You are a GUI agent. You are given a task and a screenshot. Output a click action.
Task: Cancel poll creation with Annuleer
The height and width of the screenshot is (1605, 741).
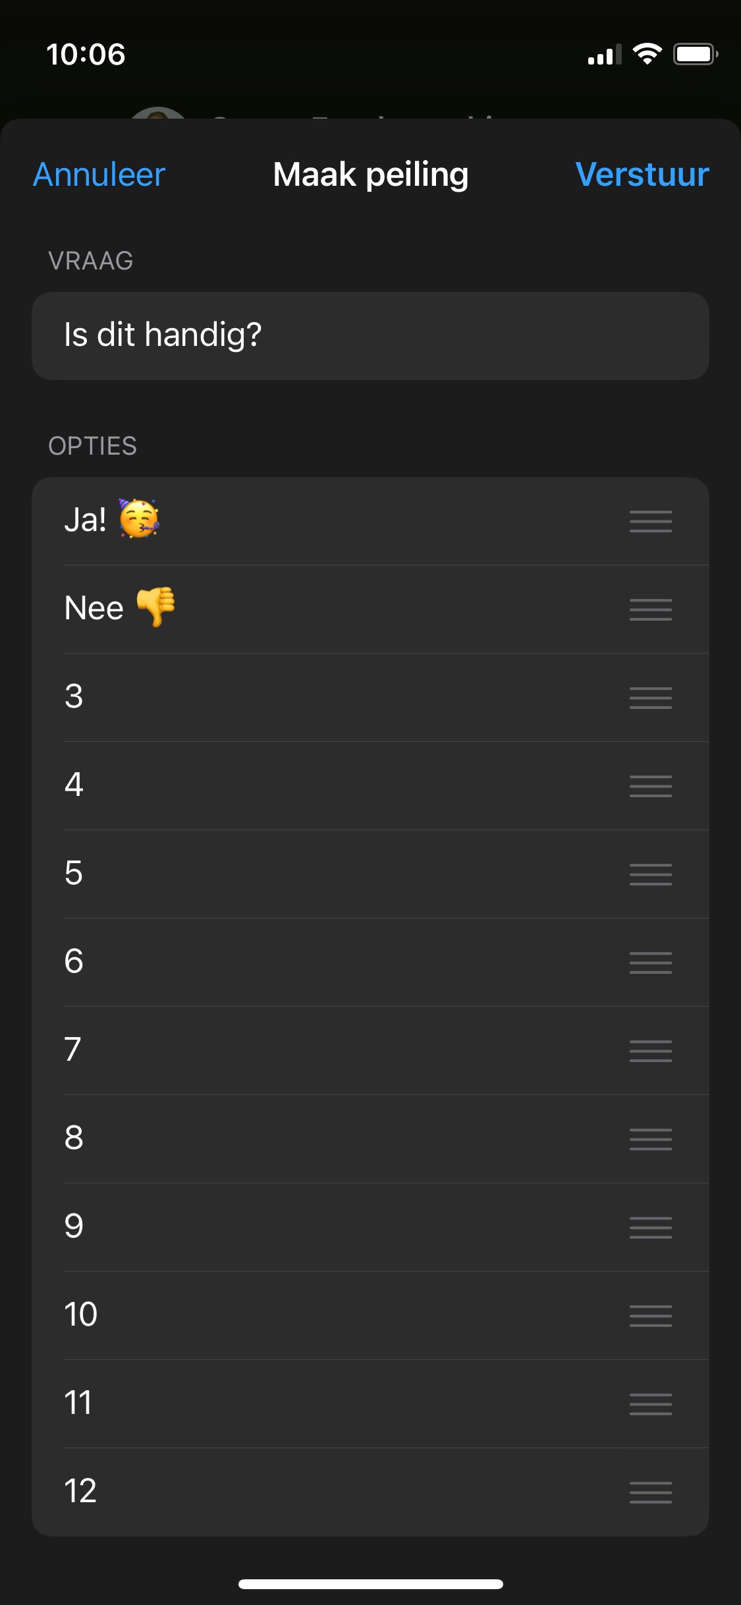click(x=99, y=175)
